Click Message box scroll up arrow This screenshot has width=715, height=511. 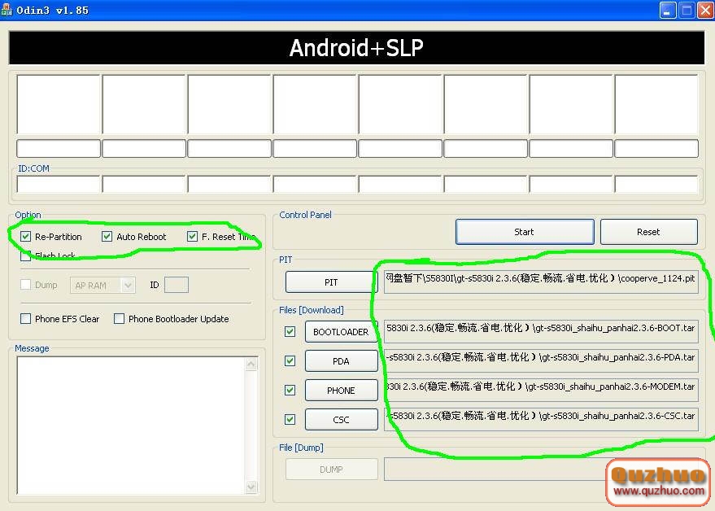(251, 364)
